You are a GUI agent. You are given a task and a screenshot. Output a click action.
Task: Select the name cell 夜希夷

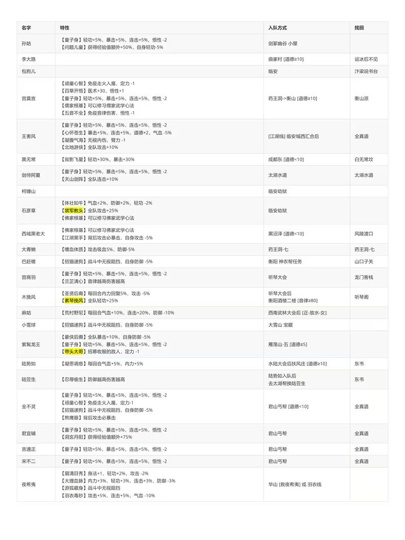(28, 485)
